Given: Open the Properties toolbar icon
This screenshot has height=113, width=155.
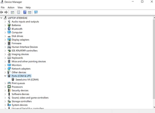Looking at the screenshot, I should tap(19, 12).
